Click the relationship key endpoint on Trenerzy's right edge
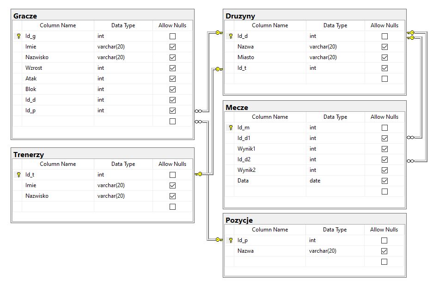Viewport: 433px width, 286px height. pos(199,174)
